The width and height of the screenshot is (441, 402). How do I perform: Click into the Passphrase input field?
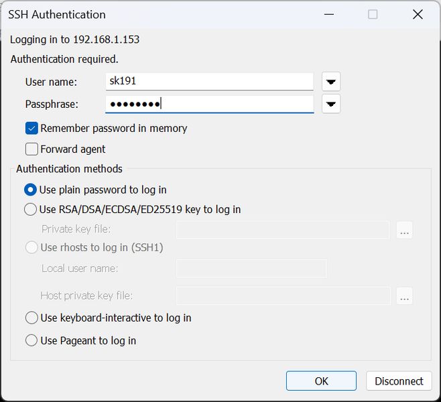click(x=210, y=104)
